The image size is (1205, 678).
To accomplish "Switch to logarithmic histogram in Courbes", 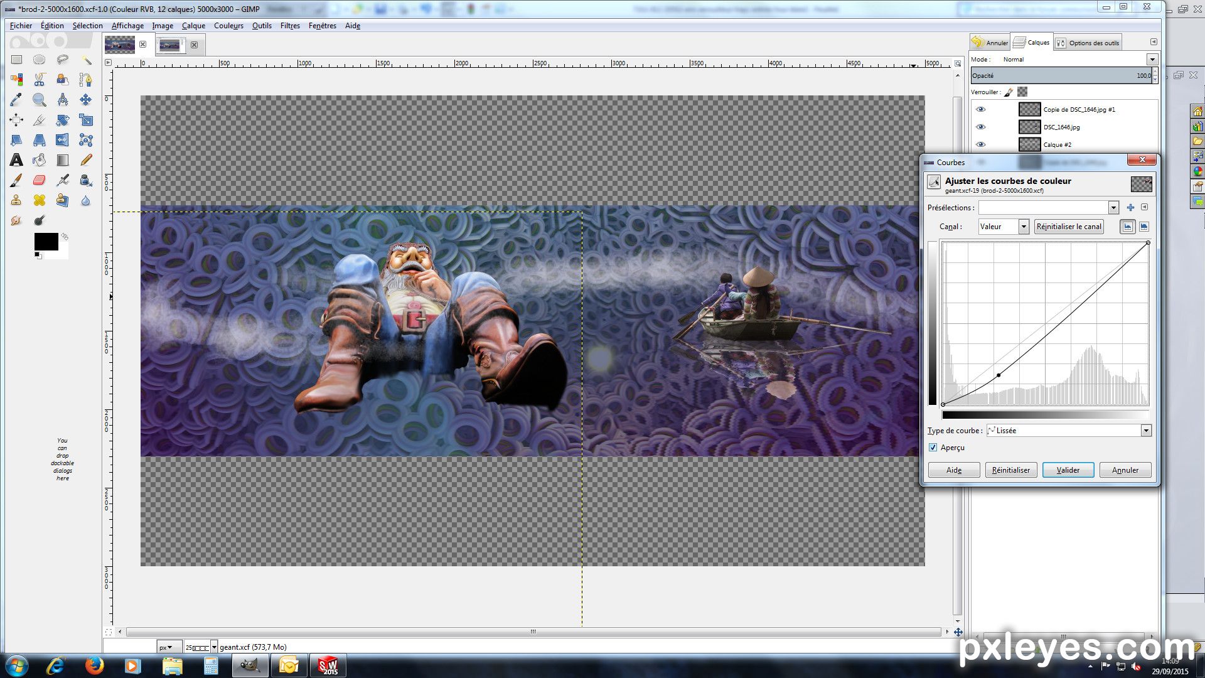I will pyautogui.click(x=1144, y=227).
